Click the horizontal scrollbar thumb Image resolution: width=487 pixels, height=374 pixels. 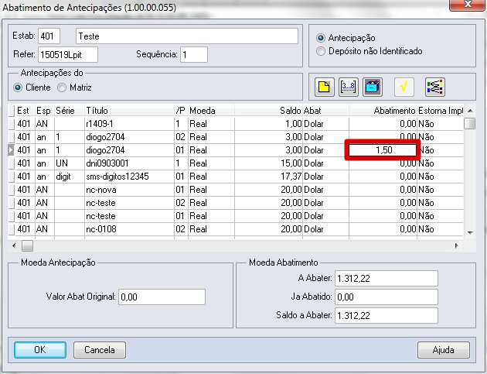[27, 246]
